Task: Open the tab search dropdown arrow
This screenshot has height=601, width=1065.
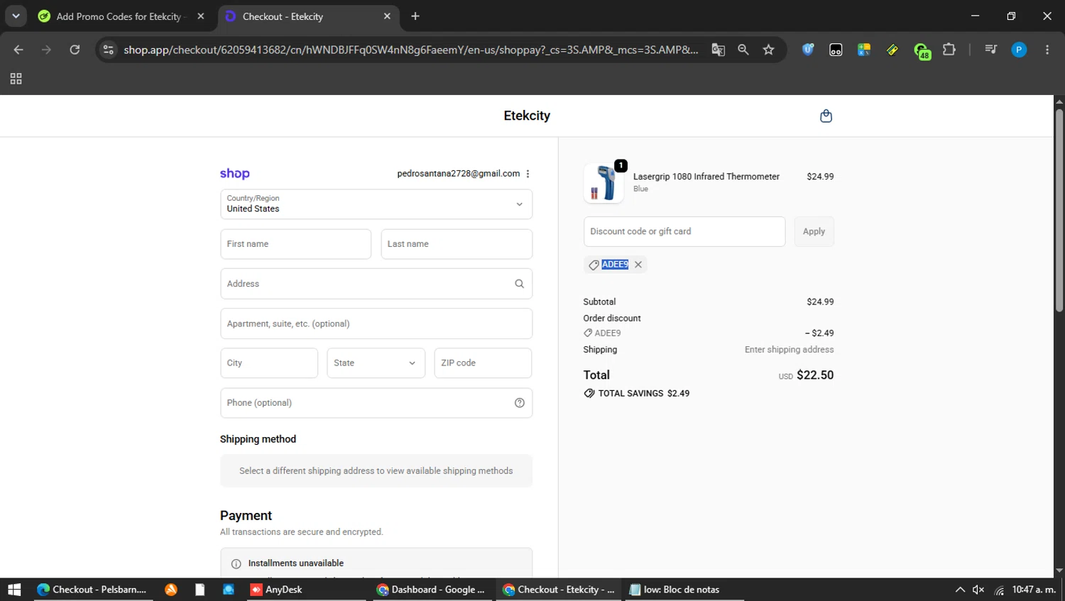Action: (x=16, y=16)
